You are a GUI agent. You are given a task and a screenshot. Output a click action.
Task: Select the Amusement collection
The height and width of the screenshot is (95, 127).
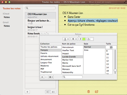coord(51,59)
